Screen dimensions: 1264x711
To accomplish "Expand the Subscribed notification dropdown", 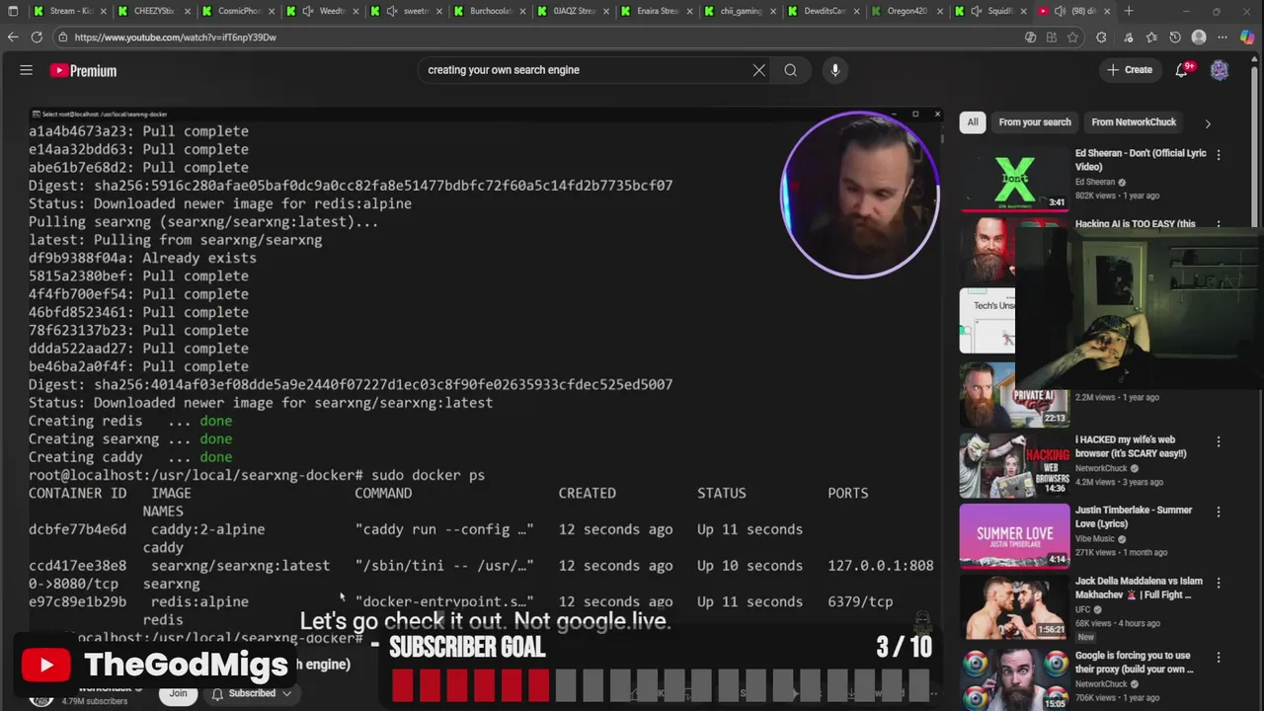I will click(253, 693).
